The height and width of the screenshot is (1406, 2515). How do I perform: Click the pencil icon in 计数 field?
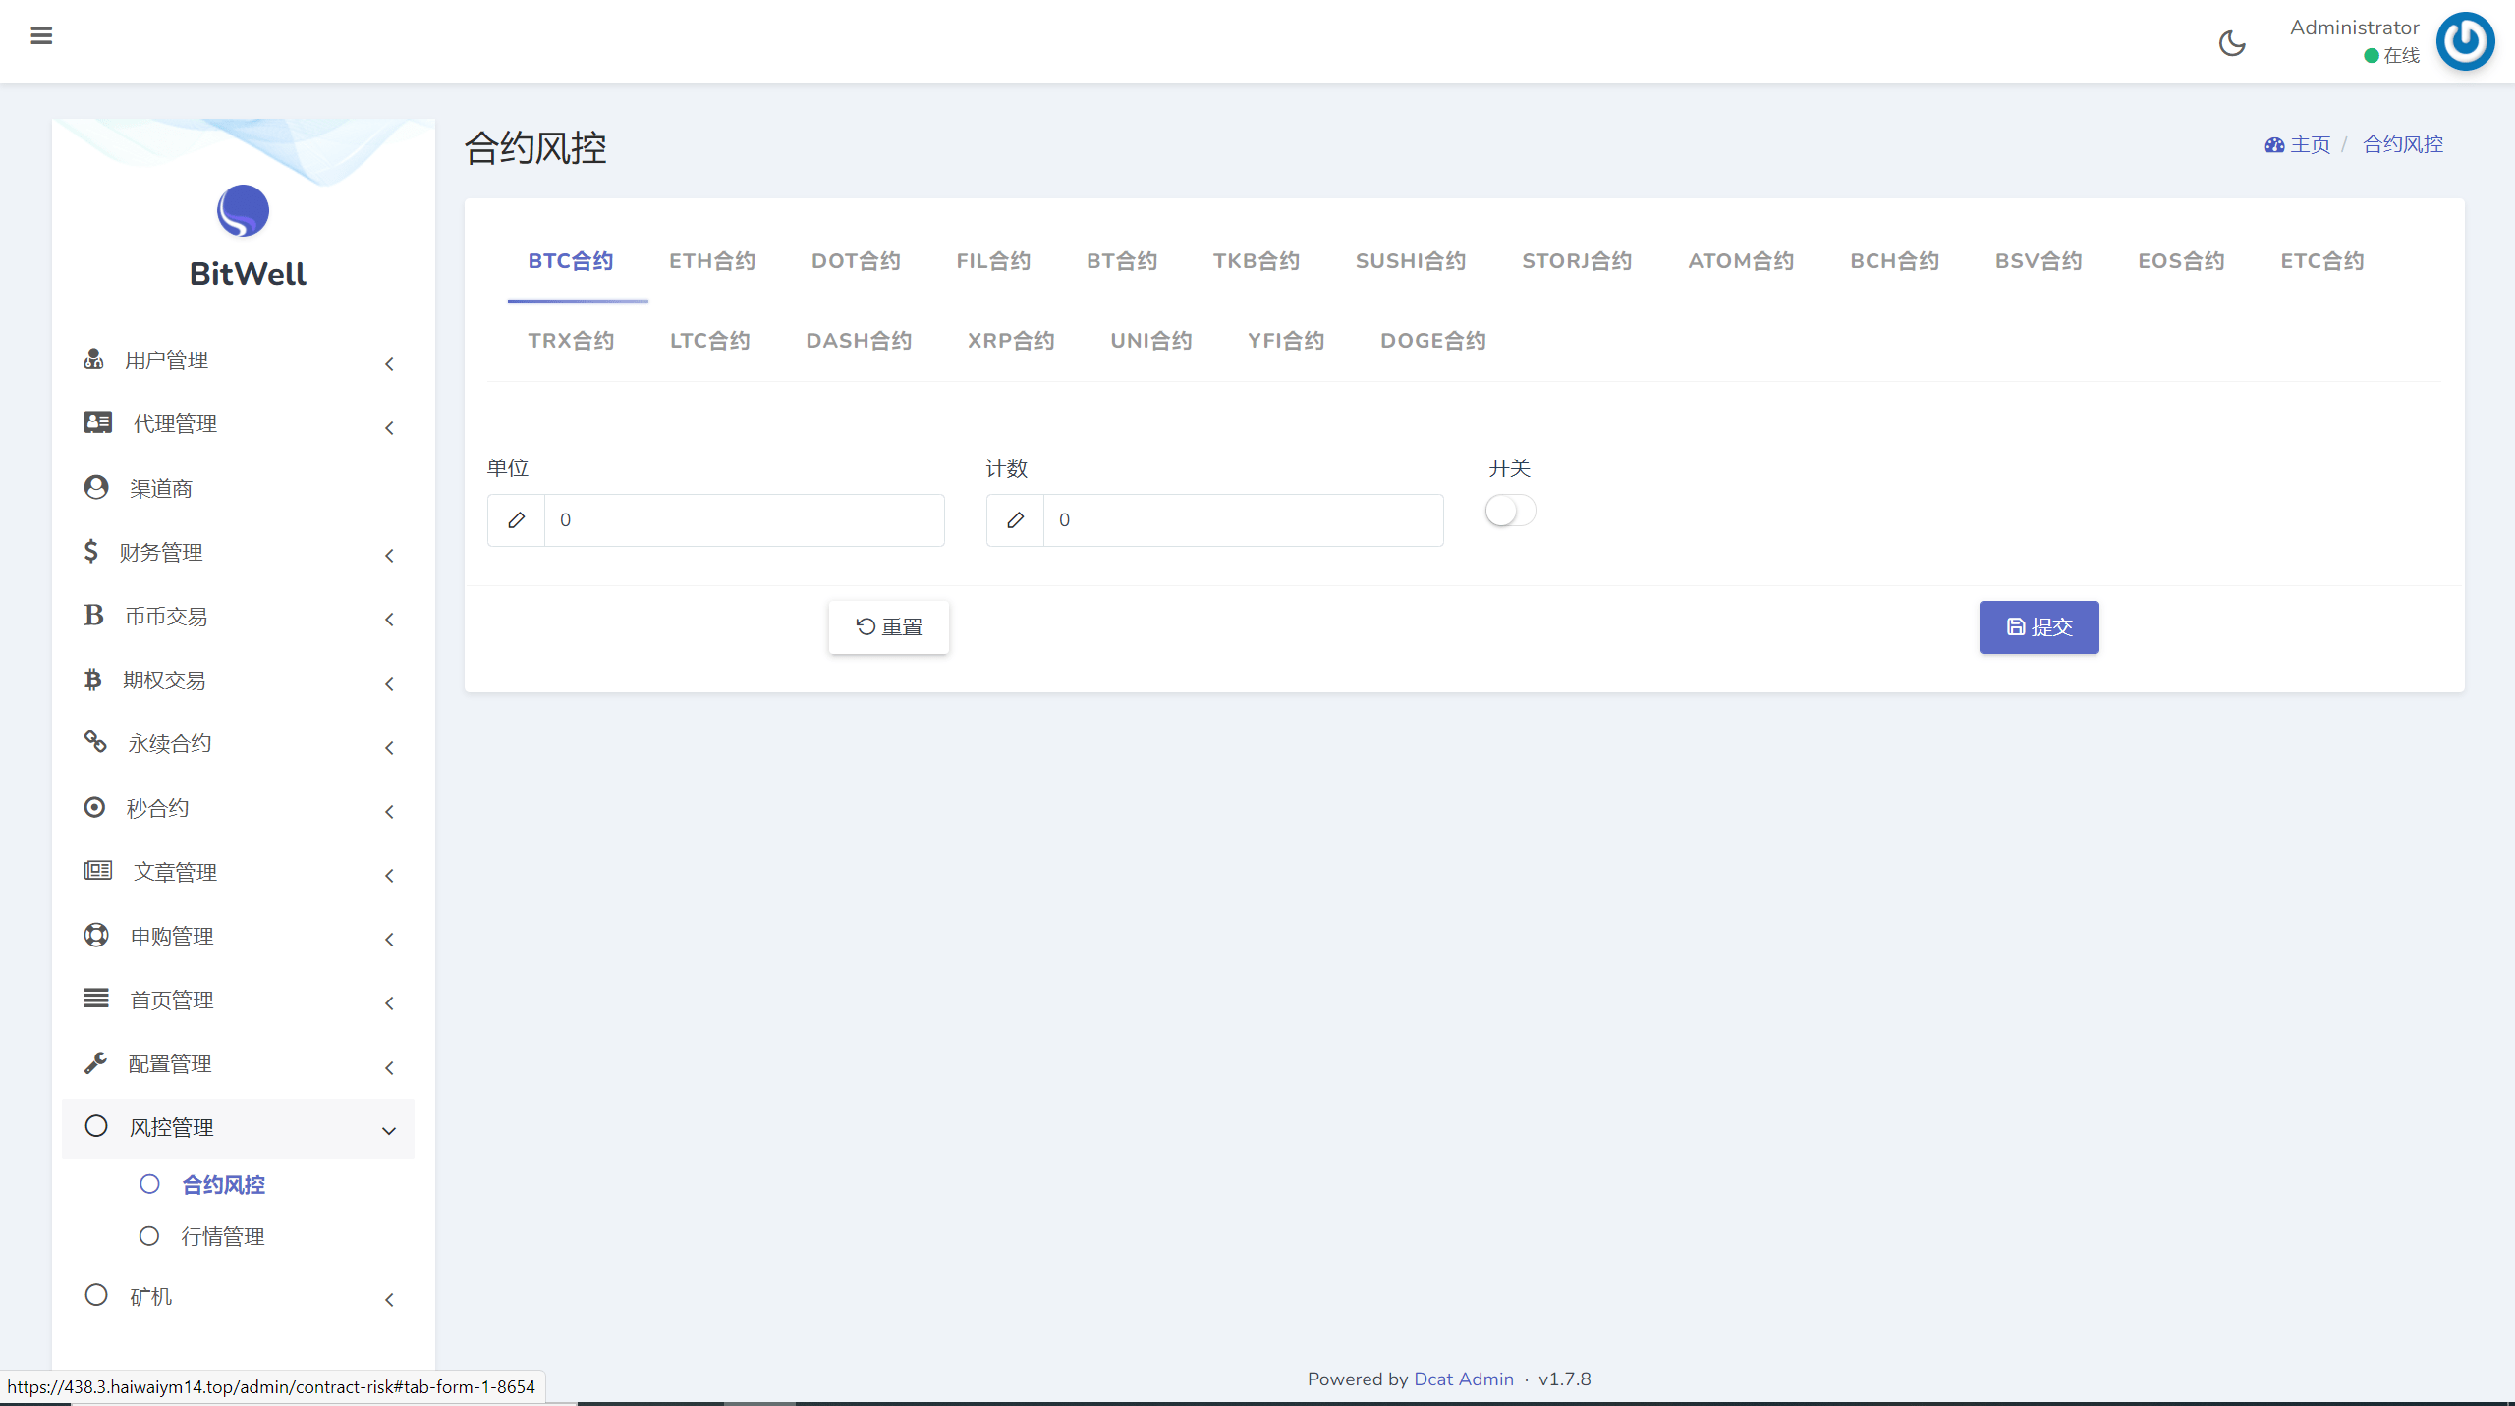(1016, 520)
